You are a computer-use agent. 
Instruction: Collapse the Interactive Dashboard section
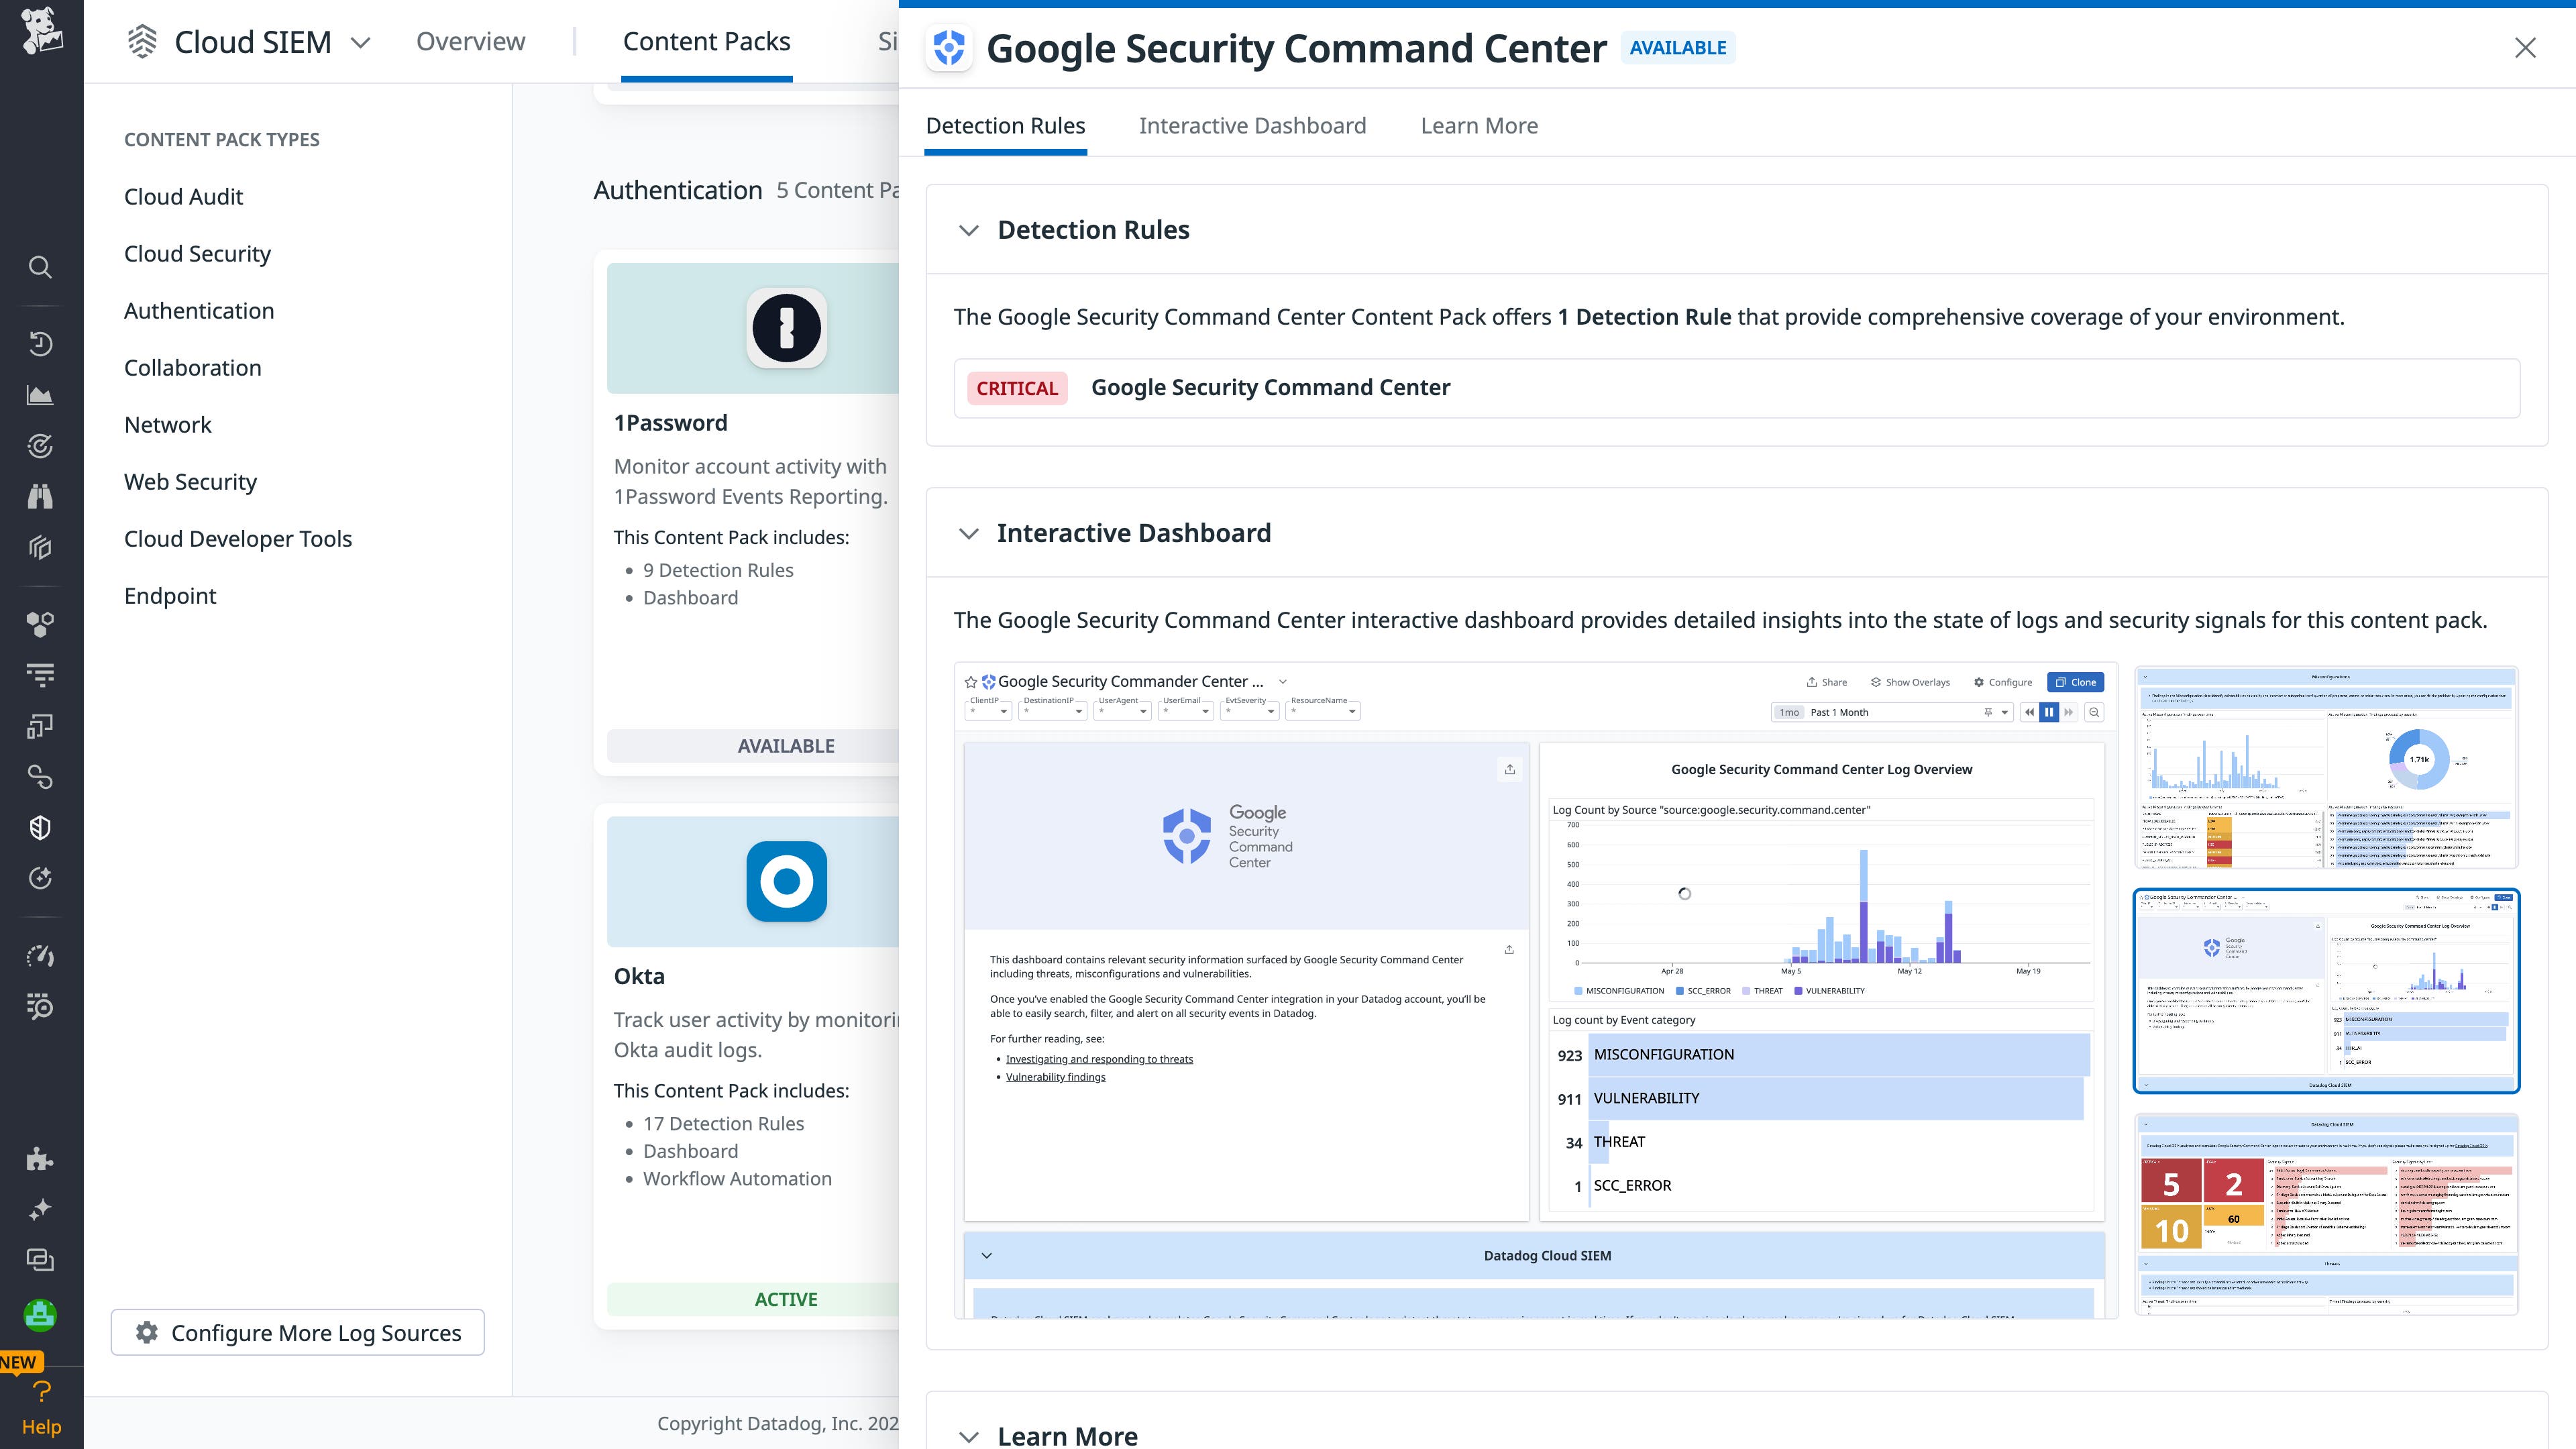(968, 535)
